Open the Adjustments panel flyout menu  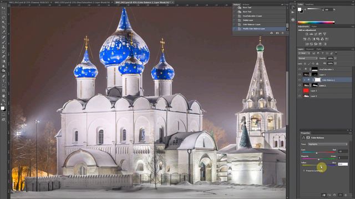[x=353, y=27]
